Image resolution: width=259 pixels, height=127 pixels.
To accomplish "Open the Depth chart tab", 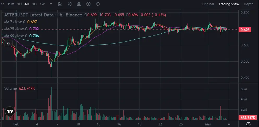I will pos(249,4).
